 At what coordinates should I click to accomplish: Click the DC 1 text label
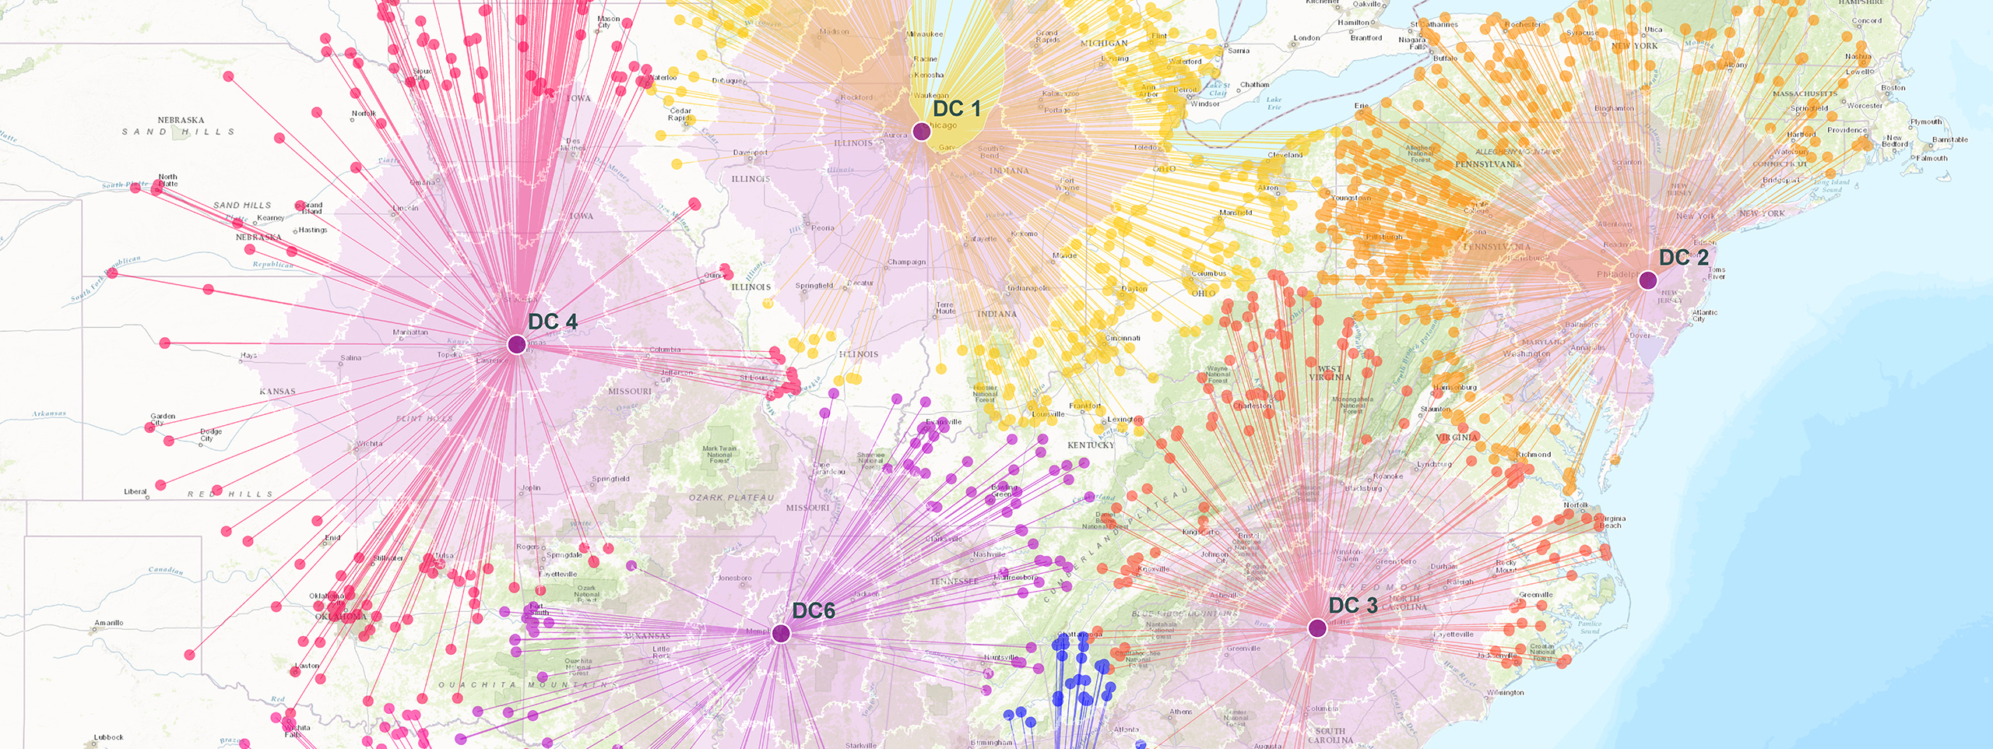957,109
